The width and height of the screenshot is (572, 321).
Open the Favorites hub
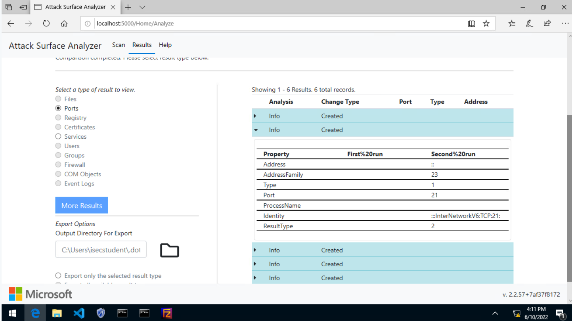(512, 23)
